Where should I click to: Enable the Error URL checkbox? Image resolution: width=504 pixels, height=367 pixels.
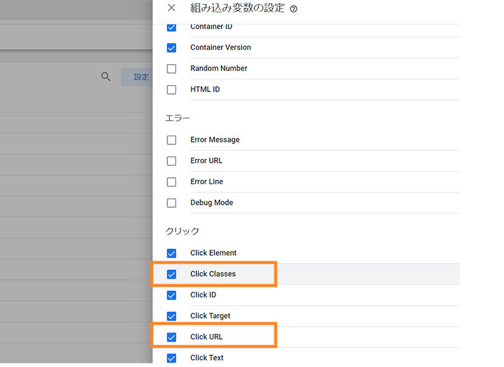pyautogui.click(x=172, y=161)
